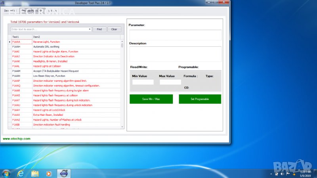
Task: Click the green Save Min / Max button
Action: coord(151,99)
